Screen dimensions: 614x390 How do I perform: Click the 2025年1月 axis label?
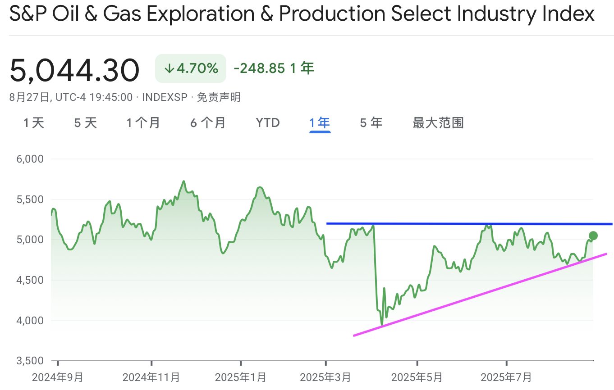click(241, 376)
